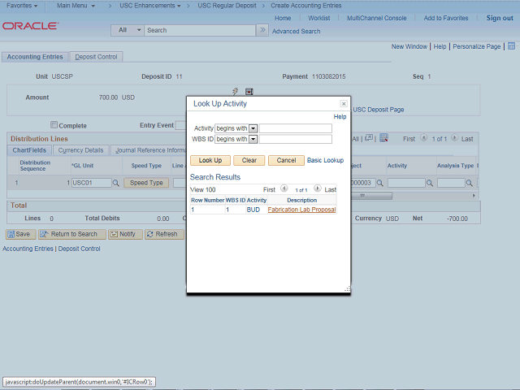Open the WBS ID 'begins with' operator dropdown
The width and height of the screenshot is (520, 390).
253,139
